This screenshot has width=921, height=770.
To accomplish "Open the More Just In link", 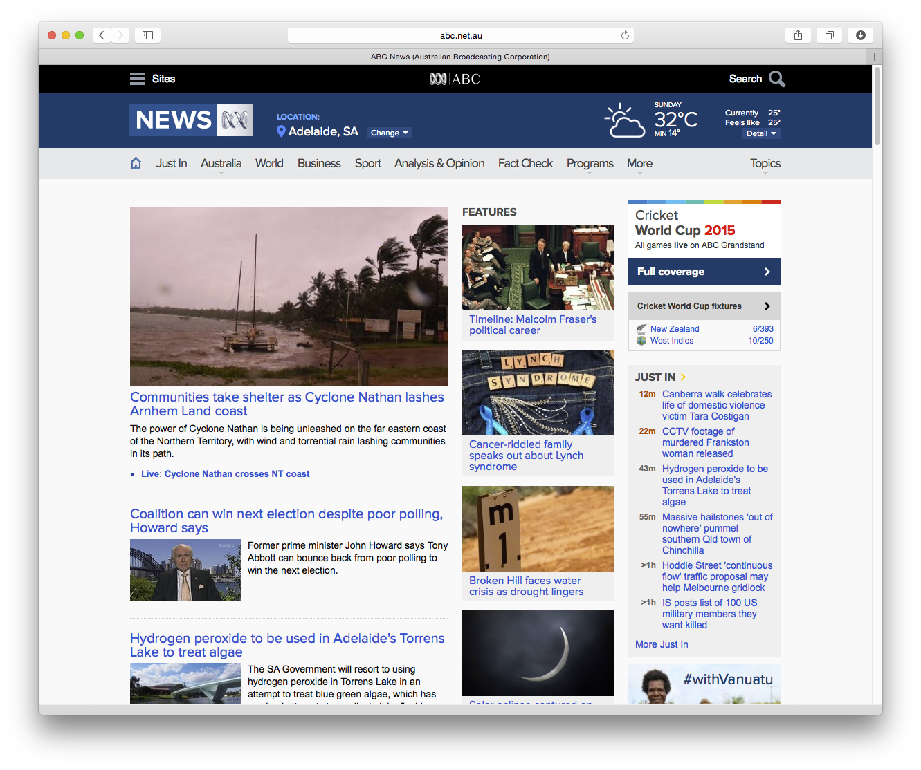I will pyautogui.click(x=662, y=644).
